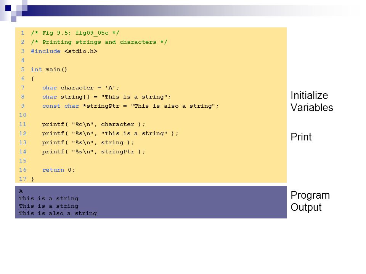Click the 'Printing strings and characters' comment
Screen dimensions: 366x274
99,42
